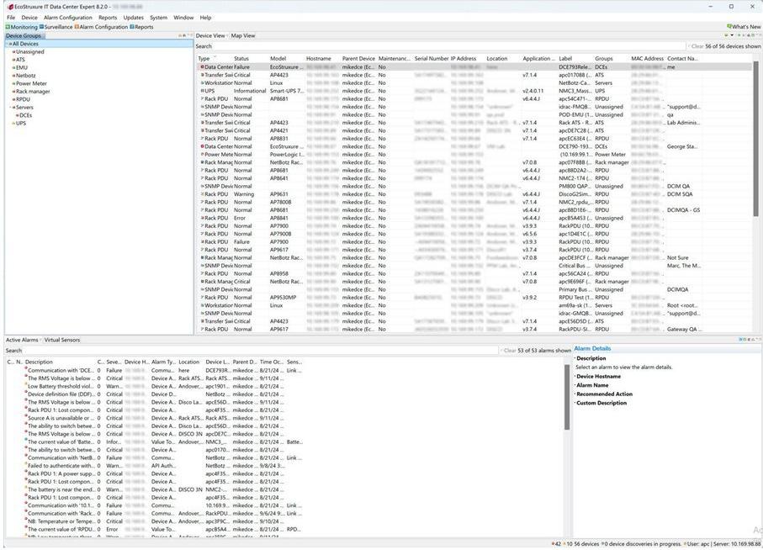Select the Netbotz device group
Image resolution: width=763 pixels, height=550 pixels.
click(x=25, y=76)
